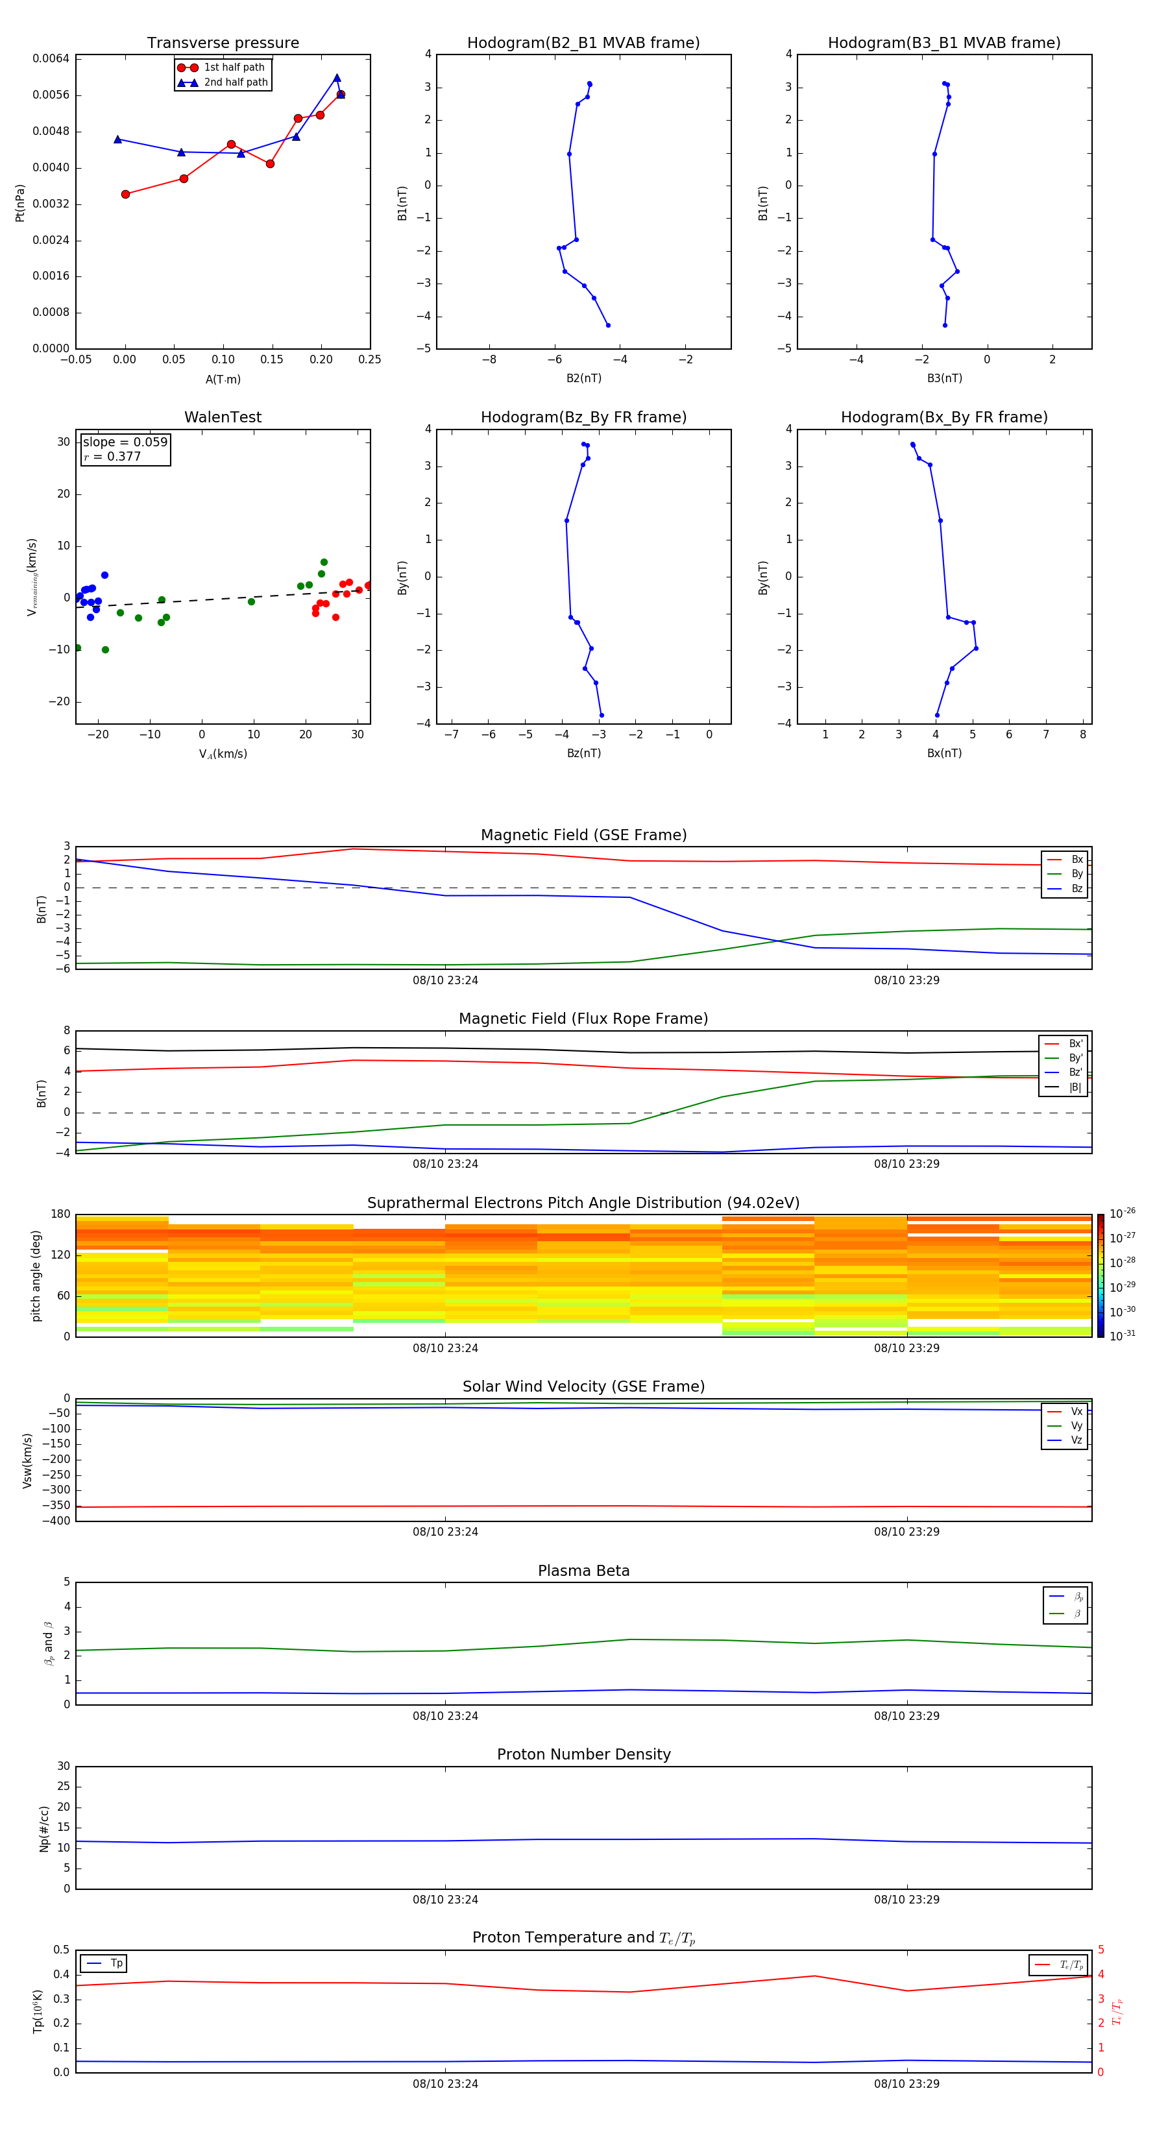1168x2141 pixels.
Task: Select the |B| entry in flux rope legend
Action: (x=1064, y=1087)
